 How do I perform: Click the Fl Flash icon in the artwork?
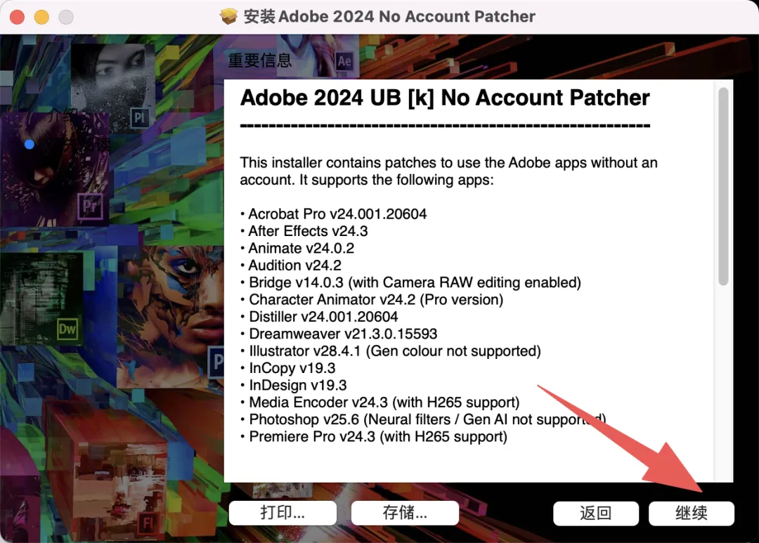pyautogui.click(x=148, y=523)
